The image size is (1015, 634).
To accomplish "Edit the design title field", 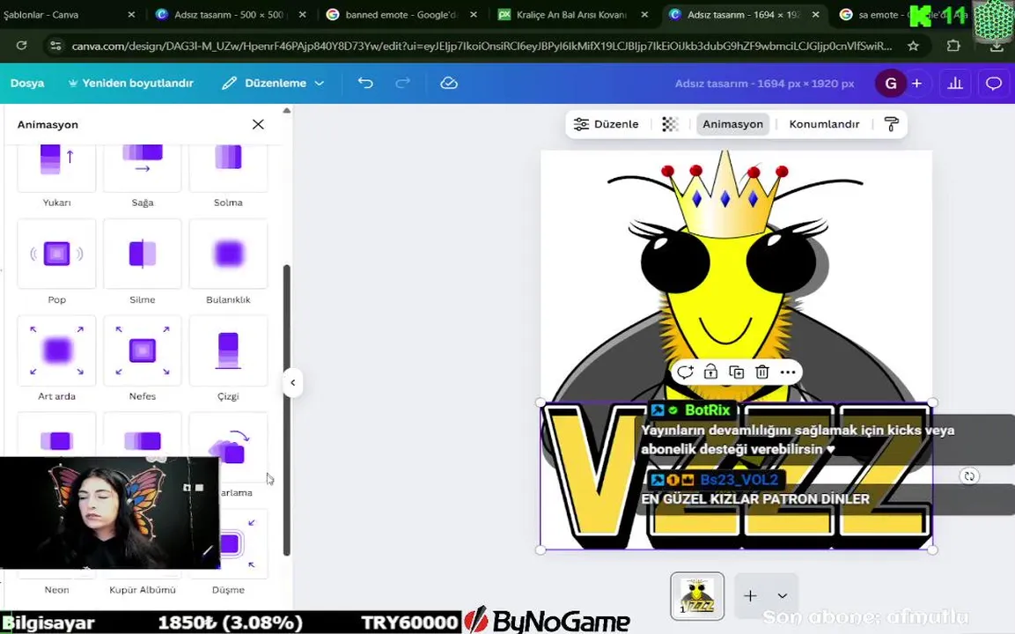I will (x=764, y=84).
